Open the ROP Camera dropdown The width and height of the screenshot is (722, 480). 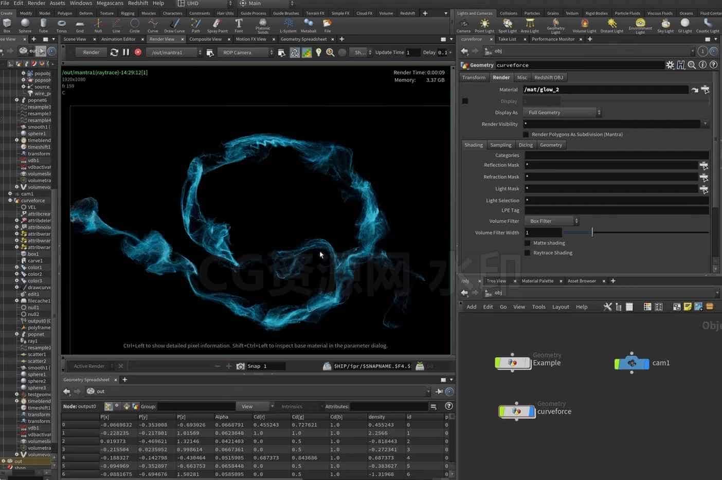pos(246,52)
